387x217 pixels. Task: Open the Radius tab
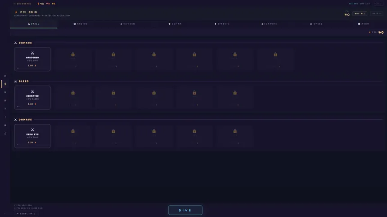point(81,24)
